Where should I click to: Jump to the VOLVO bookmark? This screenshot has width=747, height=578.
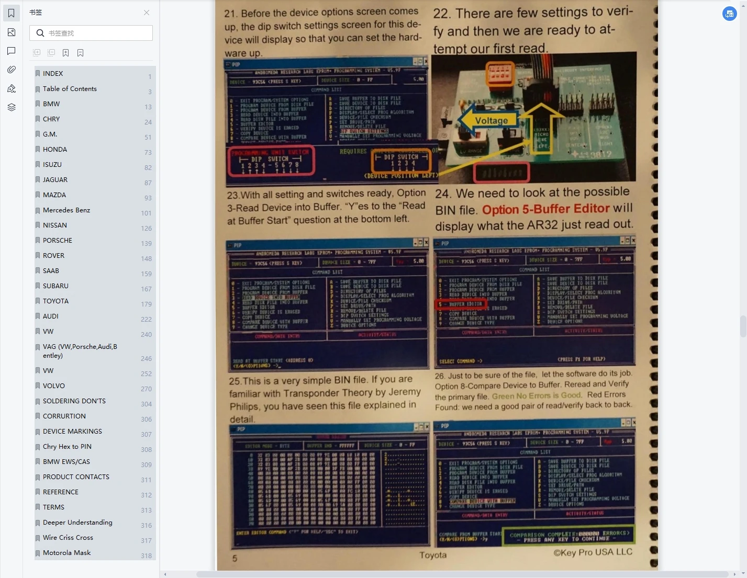coord(95,386)
